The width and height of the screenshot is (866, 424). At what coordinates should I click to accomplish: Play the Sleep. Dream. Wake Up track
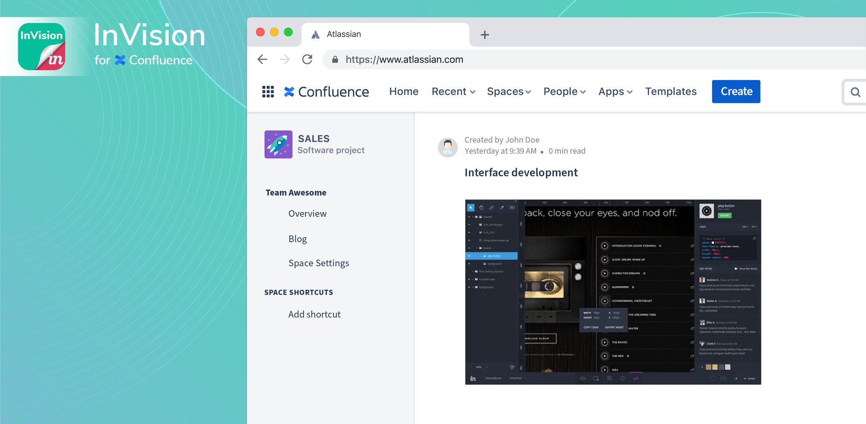coord(605,260)
